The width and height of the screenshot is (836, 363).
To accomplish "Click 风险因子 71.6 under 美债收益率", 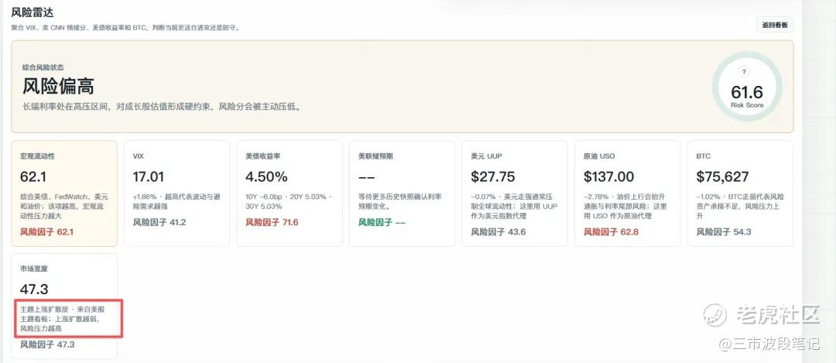I will click(x=272, y=222).
